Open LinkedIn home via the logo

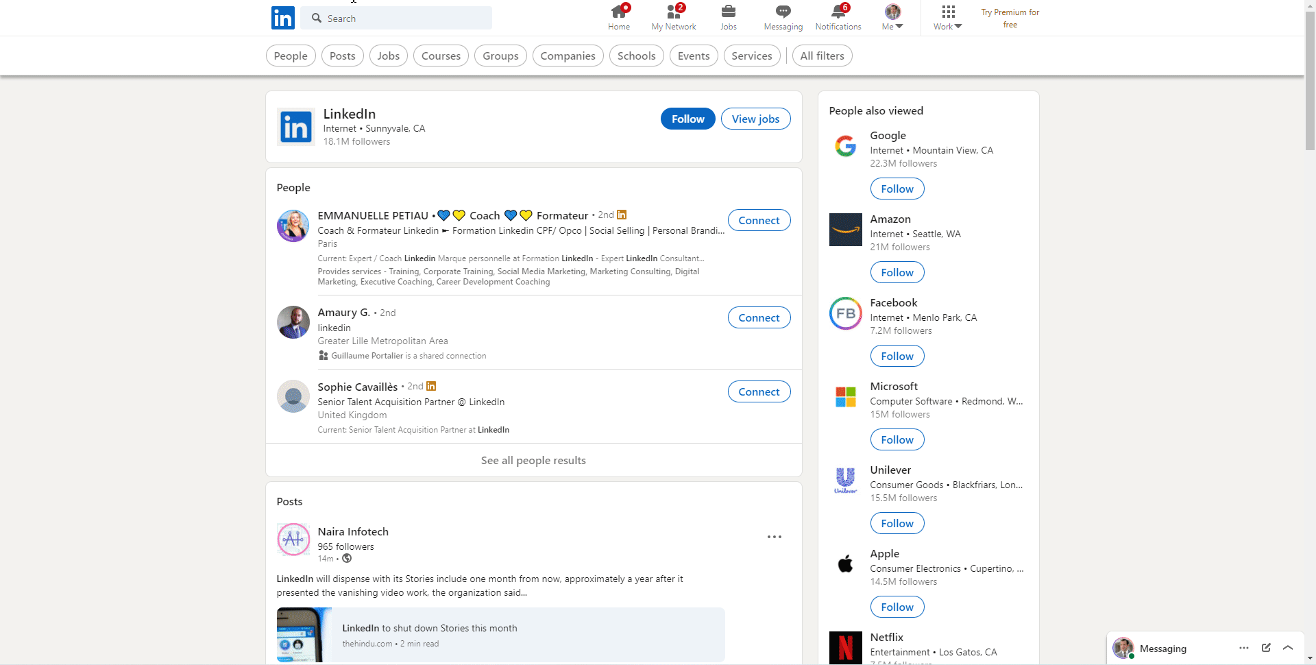click(282, 18)
